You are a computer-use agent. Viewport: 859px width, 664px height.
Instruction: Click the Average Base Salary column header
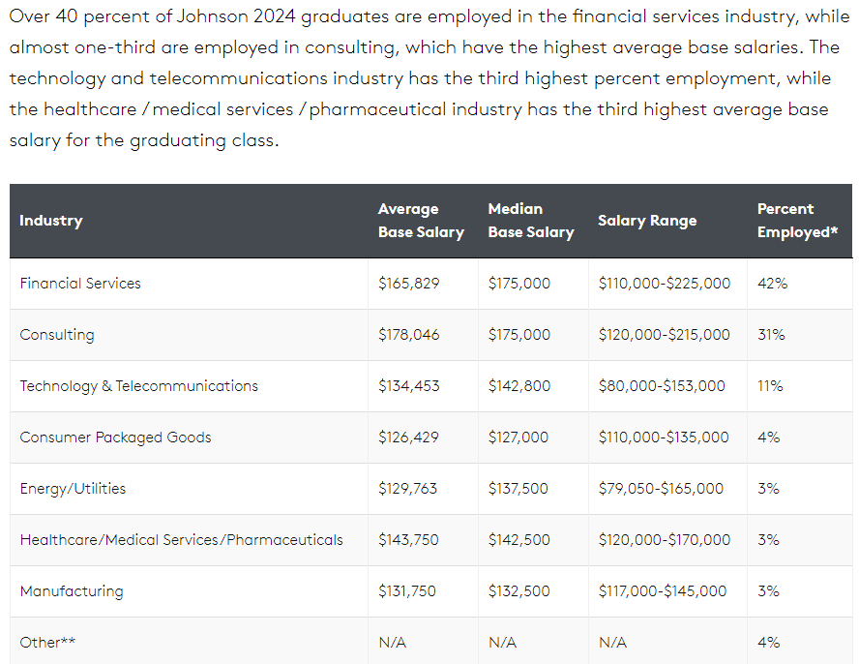click(x=421, y=221)
